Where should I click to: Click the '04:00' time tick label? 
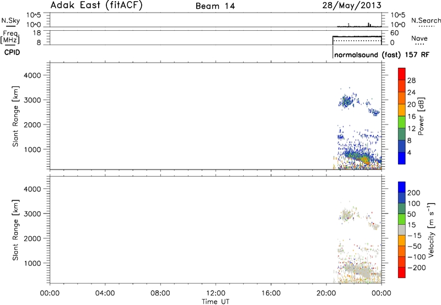105,293
